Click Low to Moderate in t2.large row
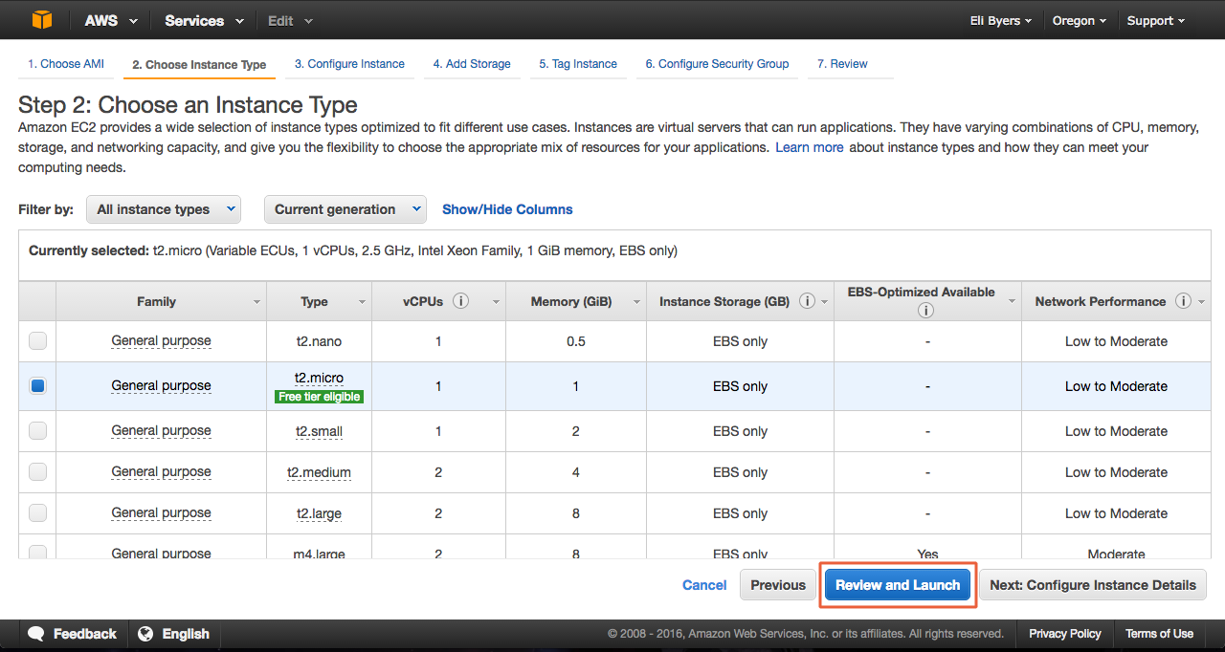Viewport: 1225px width, 652px height. [x=1116, y=513]
